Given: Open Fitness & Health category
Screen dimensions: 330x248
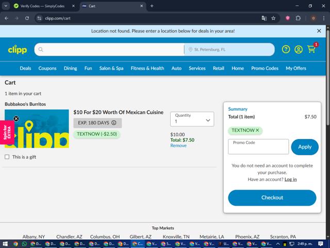Looking at the screenshot, I should pos(147,68).
